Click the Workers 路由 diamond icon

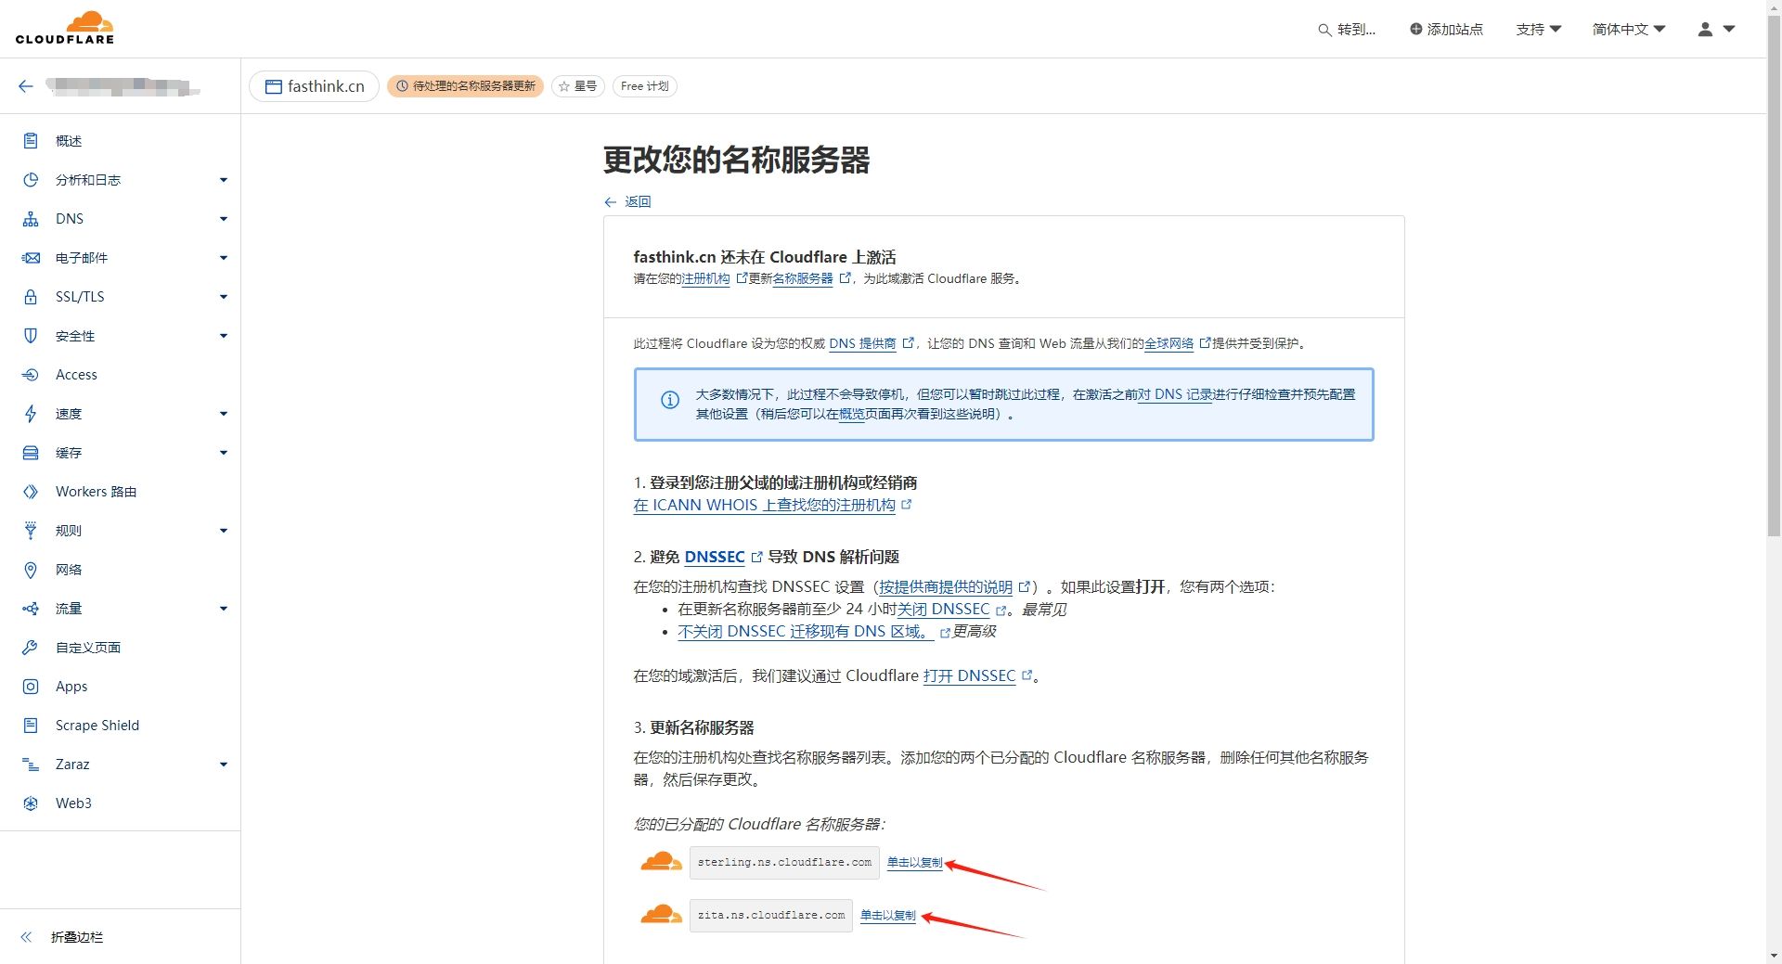(31, 492)
